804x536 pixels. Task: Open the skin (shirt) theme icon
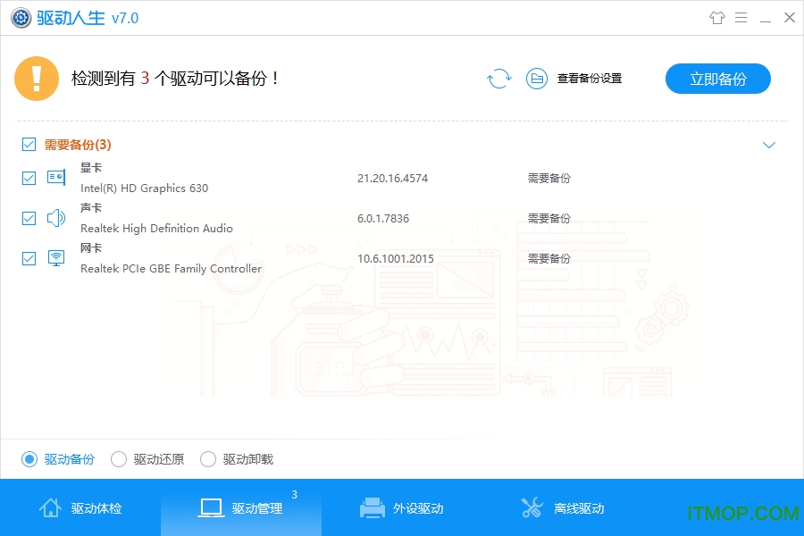(716, 18)
